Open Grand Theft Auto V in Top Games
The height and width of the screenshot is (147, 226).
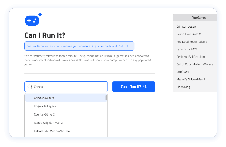(188, 34)
